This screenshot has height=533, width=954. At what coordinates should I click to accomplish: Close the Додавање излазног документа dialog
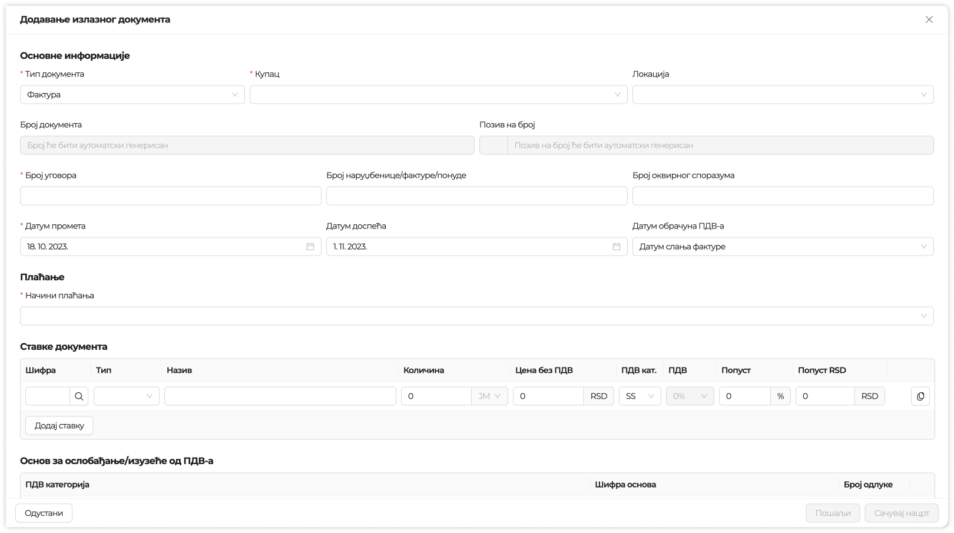[x=929, y=19]
